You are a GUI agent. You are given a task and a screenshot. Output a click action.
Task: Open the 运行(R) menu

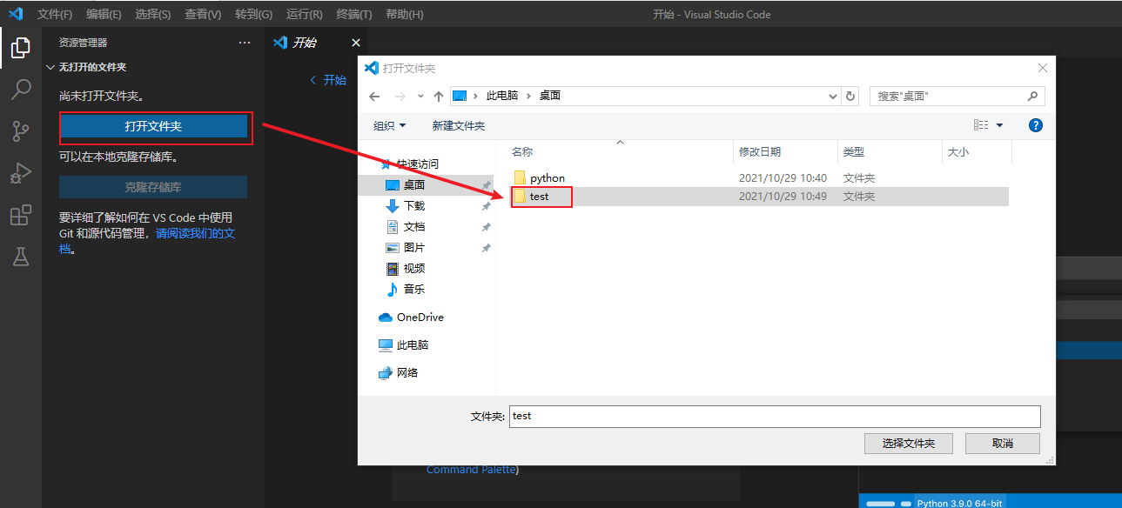tap(304, 15)
